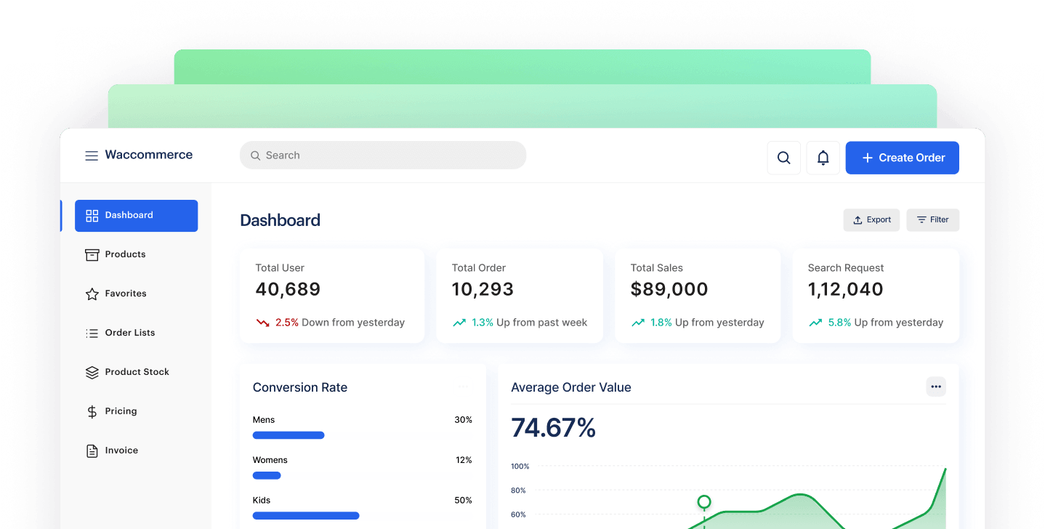
Task: Click the Waccommerce logo text
Action: 149,155
